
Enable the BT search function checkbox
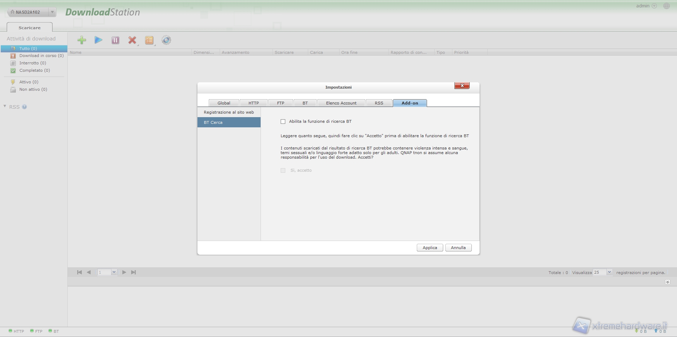coord(283,122)
